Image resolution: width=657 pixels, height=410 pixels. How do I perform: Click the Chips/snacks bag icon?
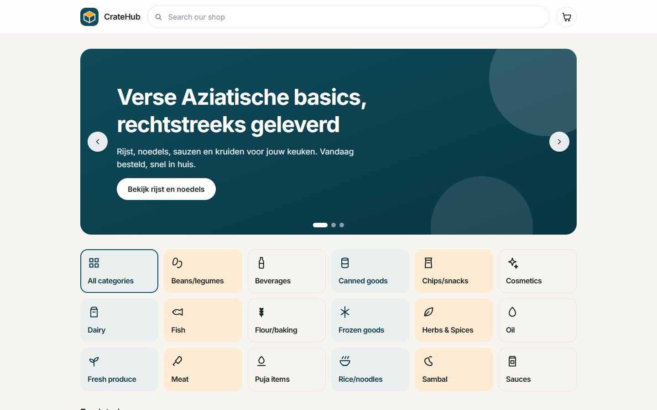[x=428, y=263]
